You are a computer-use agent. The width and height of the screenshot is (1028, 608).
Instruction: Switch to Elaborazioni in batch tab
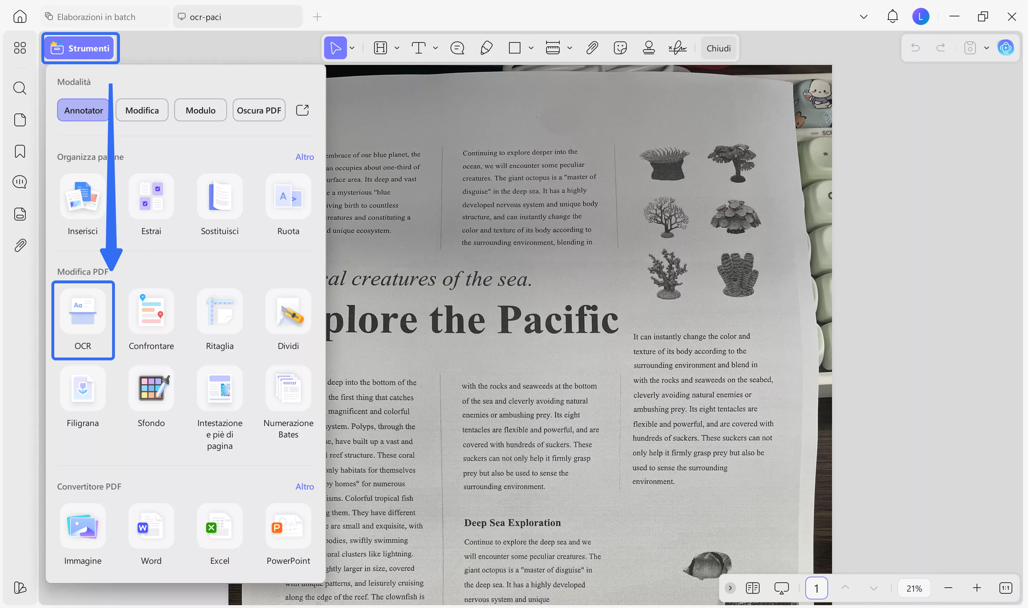96,17
